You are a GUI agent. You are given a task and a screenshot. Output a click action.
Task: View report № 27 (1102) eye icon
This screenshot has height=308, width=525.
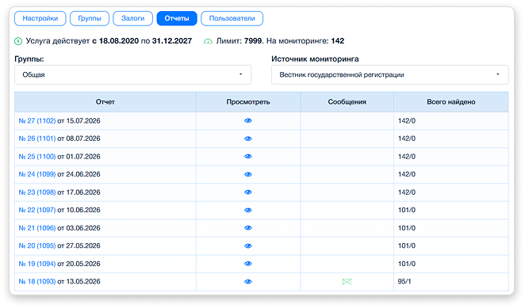point(248,120)
